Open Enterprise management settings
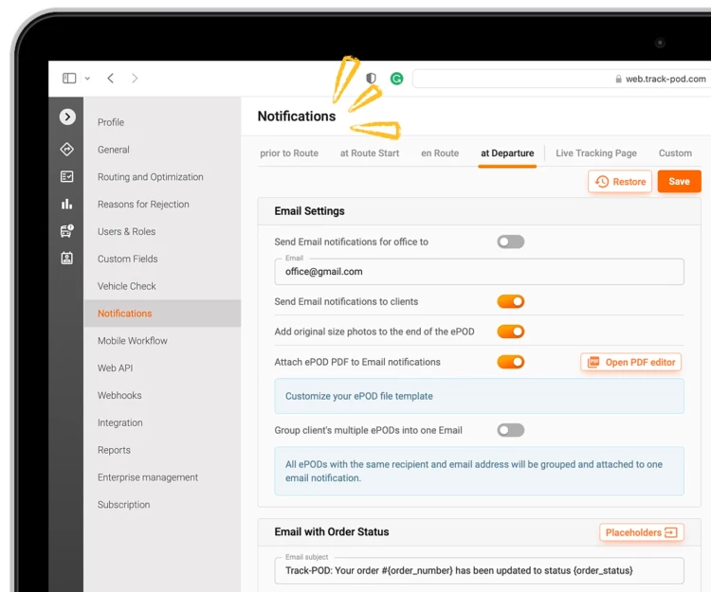 click(148, 477)
